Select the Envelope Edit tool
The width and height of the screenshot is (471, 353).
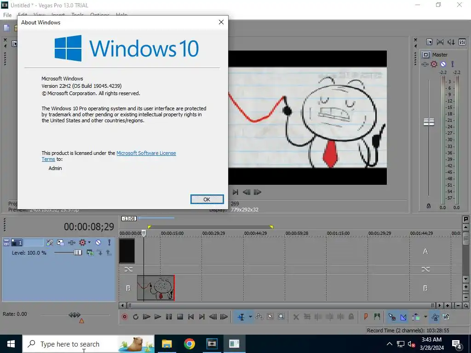pos(259,317)
